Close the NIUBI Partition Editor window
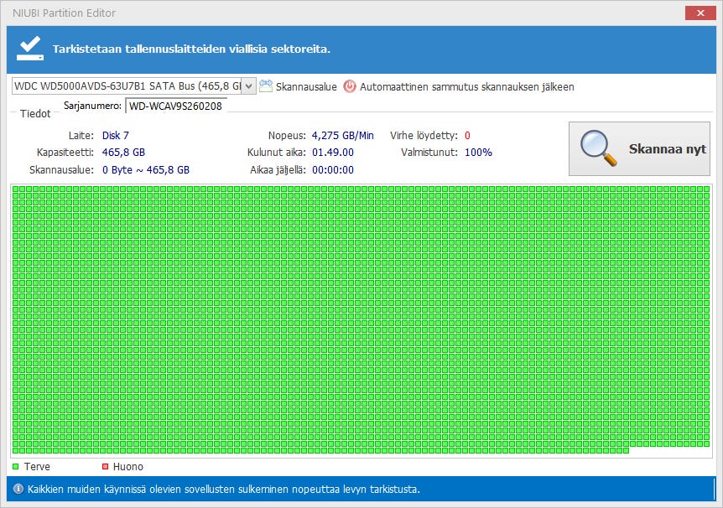This screenshot has width=723, height=508. [700, 13]
